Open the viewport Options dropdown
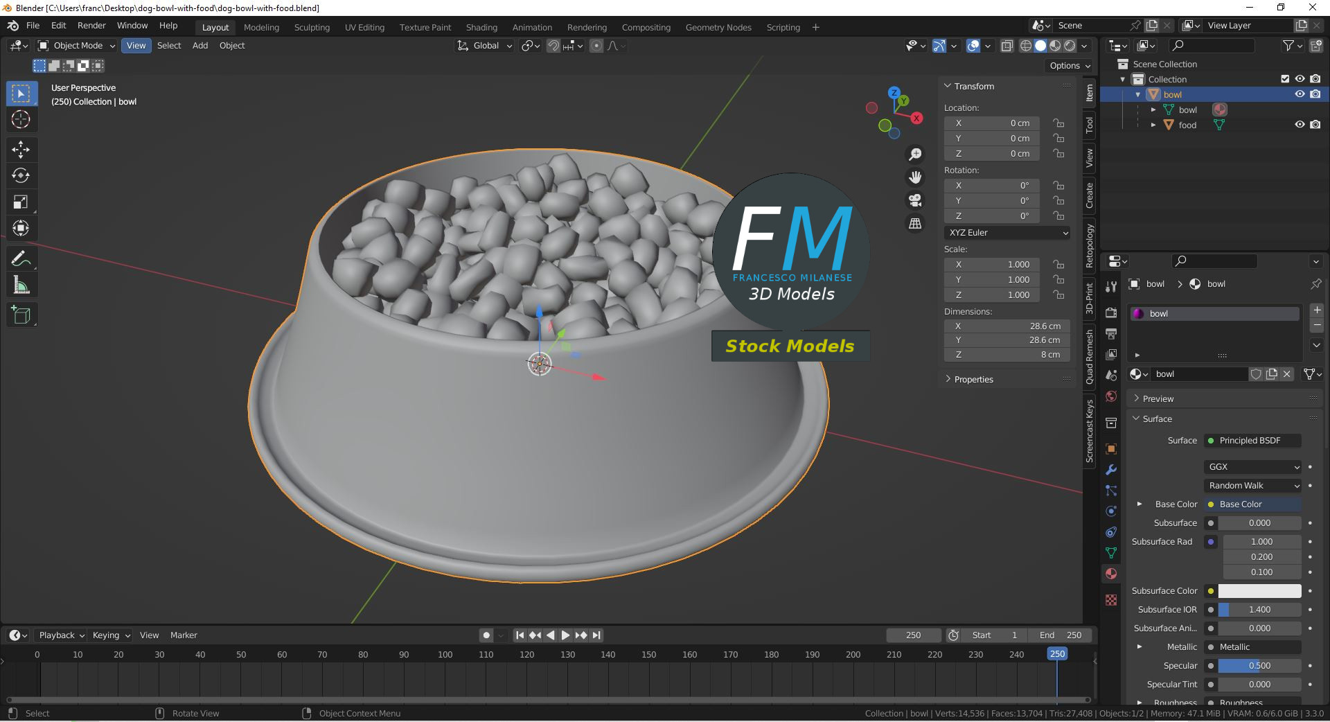 click(x=1070, y=66)
